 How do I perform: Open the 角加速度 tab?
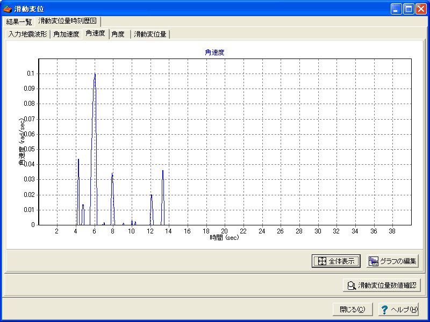pyautogui.click(x=66, y=34)
